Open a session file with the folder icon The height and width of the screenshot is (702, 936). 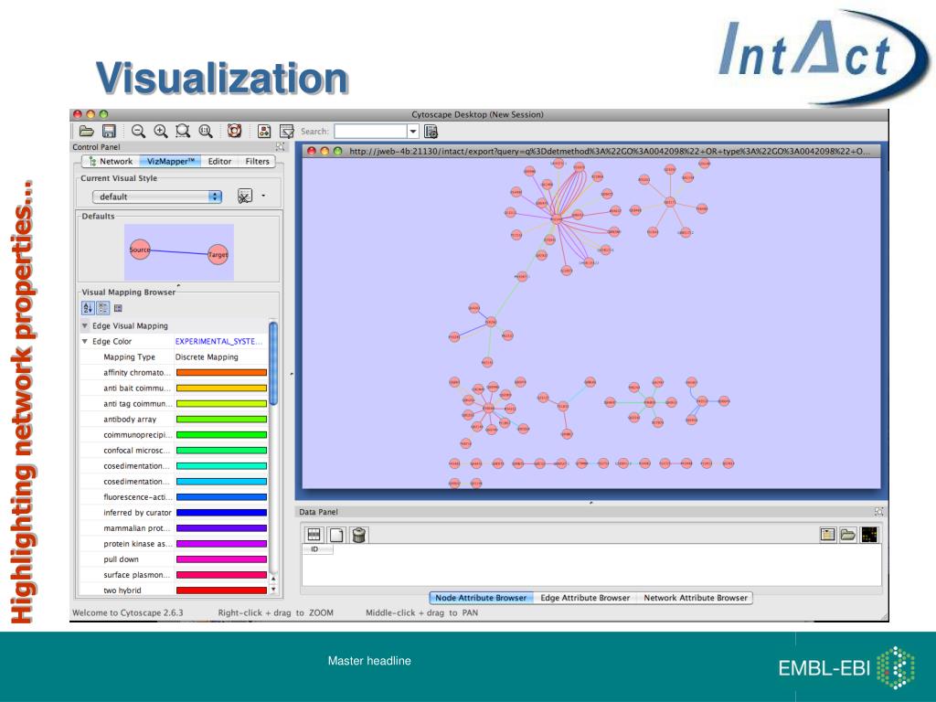pyautogui.click(x=87, y=132)
